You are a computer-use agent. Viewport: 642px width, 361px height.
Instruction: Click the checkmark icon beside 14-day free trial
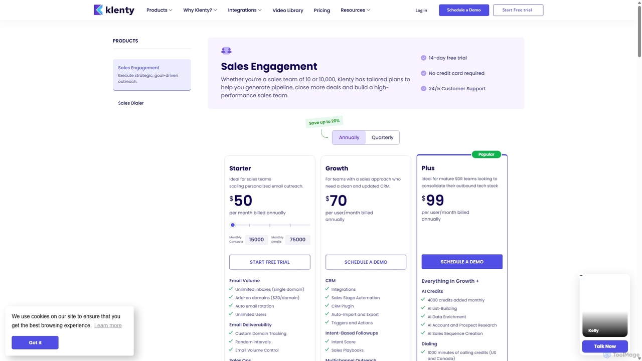click(x=423, y=58)
